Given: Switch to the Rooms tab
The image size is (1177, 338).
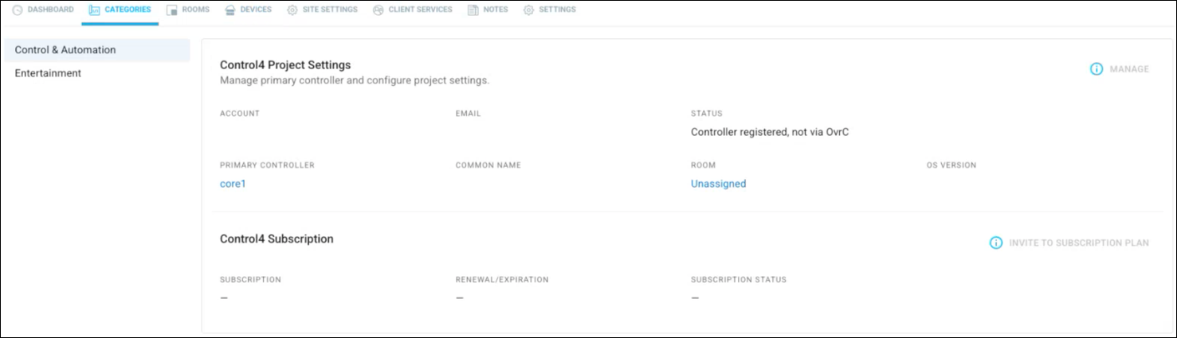Looking at the screenshot, I should (188, 10).
